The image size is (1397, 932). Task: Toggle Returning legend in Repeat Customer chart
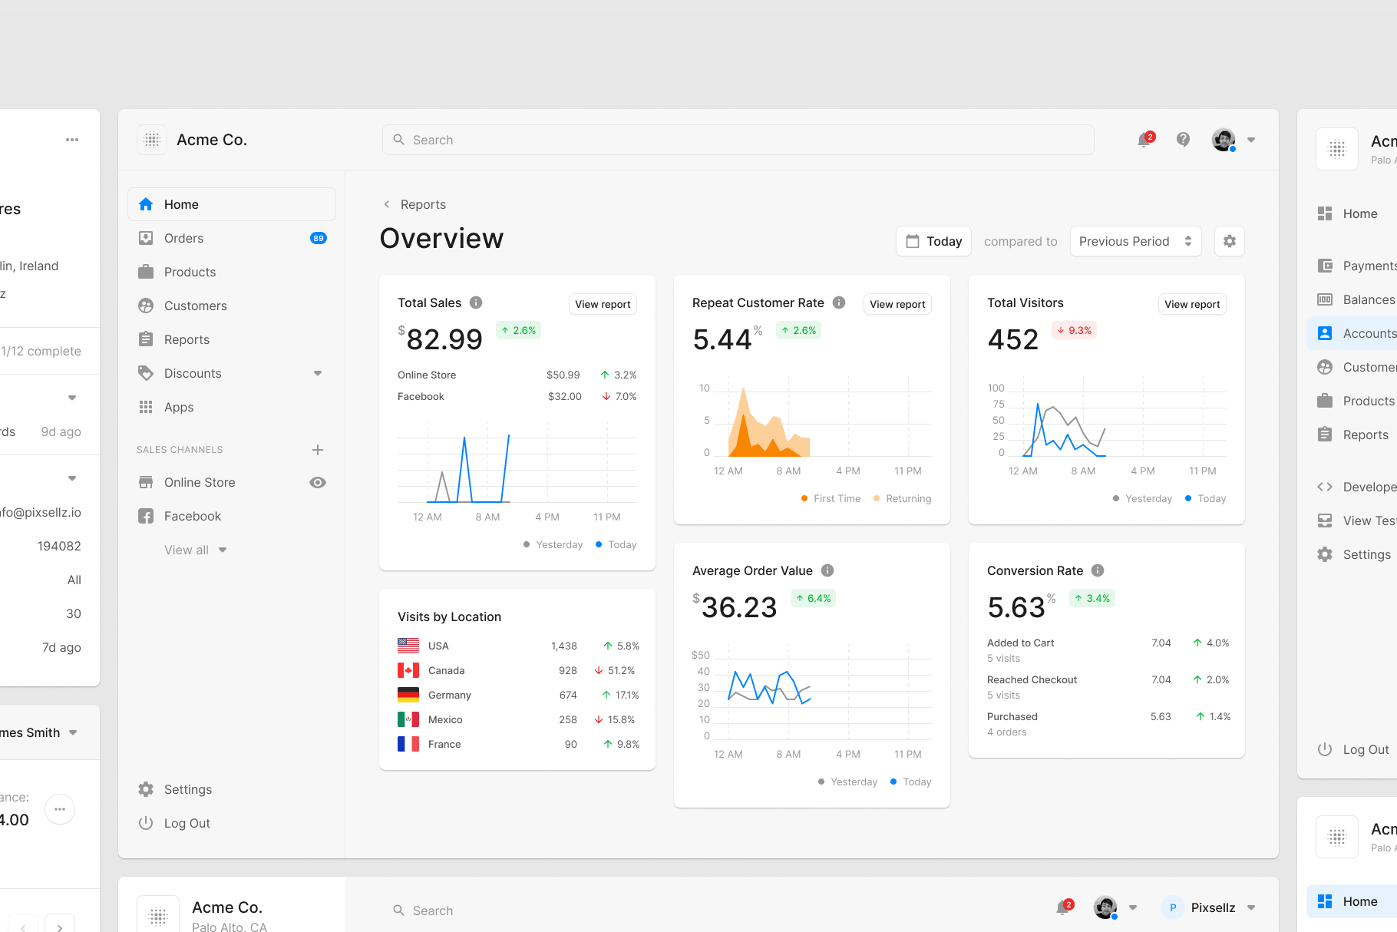tap(902, 498)
